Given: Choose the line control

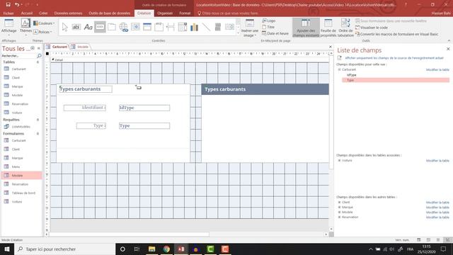Looking at the screenshot, I should point(206,27).
